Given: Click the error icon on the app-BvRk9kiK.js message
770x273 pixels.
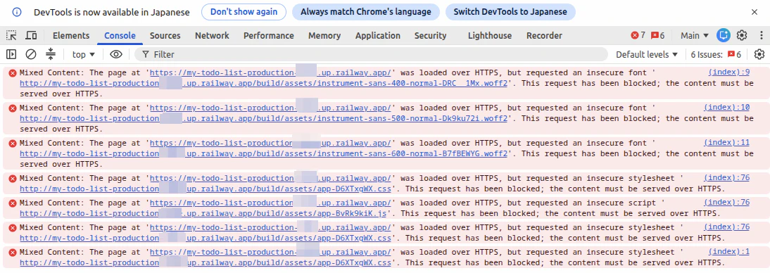Looking at the screenshot, I should (12, 203).
